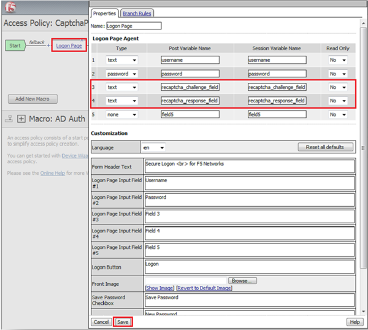Open the Language dropdown
The image size is (368, 330).
coord(153,148)
